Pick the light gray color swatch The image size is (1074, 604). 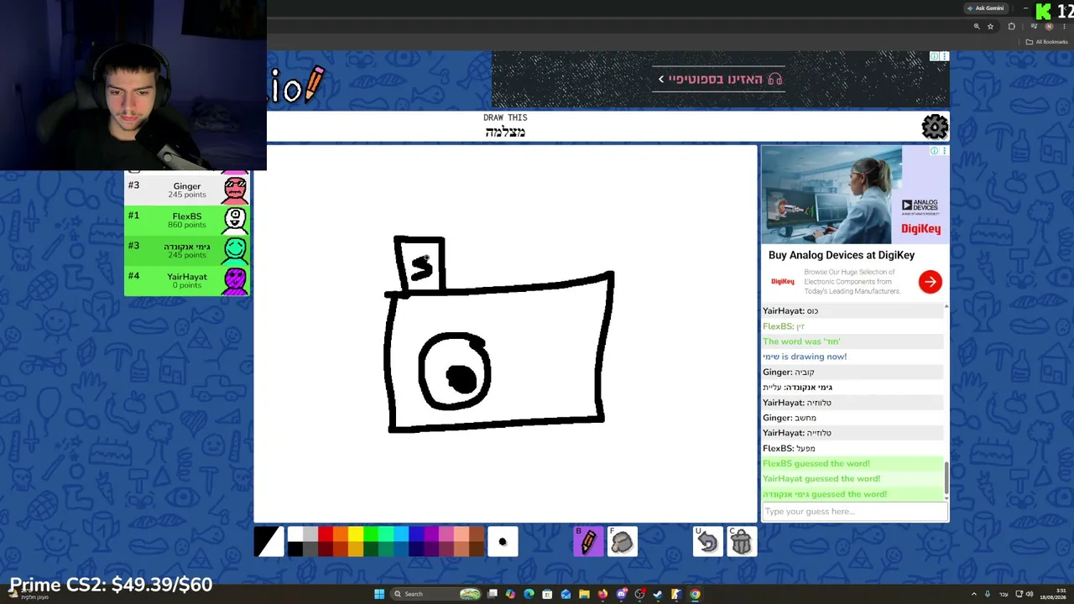click(x=310, y=534)
